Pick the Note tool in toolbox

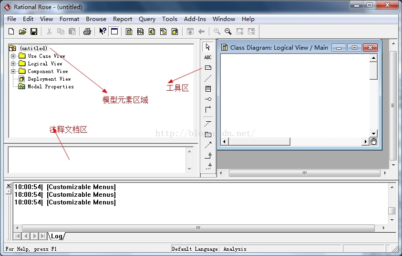pyautogui.click(x=208, y=67)
